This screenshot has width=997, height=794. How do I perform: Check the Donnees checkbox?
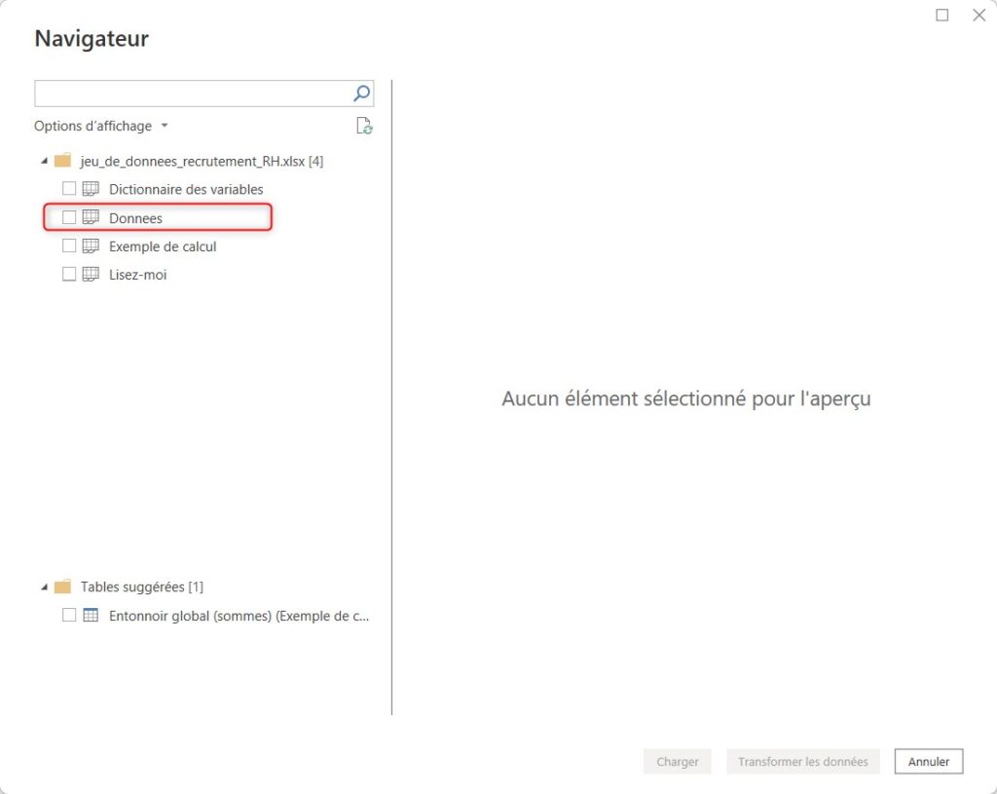click(69, 217)
